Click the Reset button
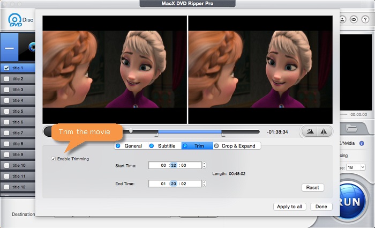Viewport: 375px width, 228px height. [x=312, y=188]
